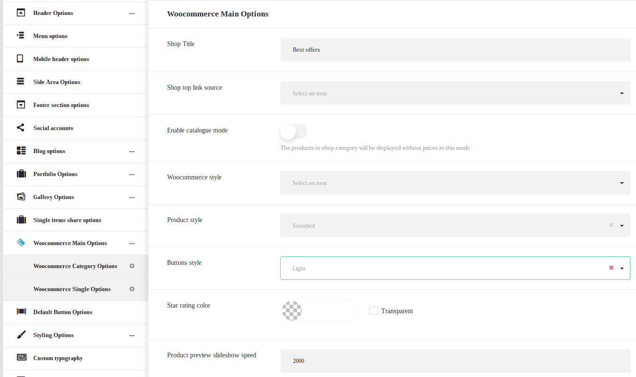Click the Gallery Options images icon

pyautogui.click(x=21, y=197)
